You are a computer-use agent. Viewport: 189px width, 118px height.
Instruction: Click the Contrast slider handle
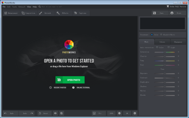pyautogui.click(x=165, y=78)
